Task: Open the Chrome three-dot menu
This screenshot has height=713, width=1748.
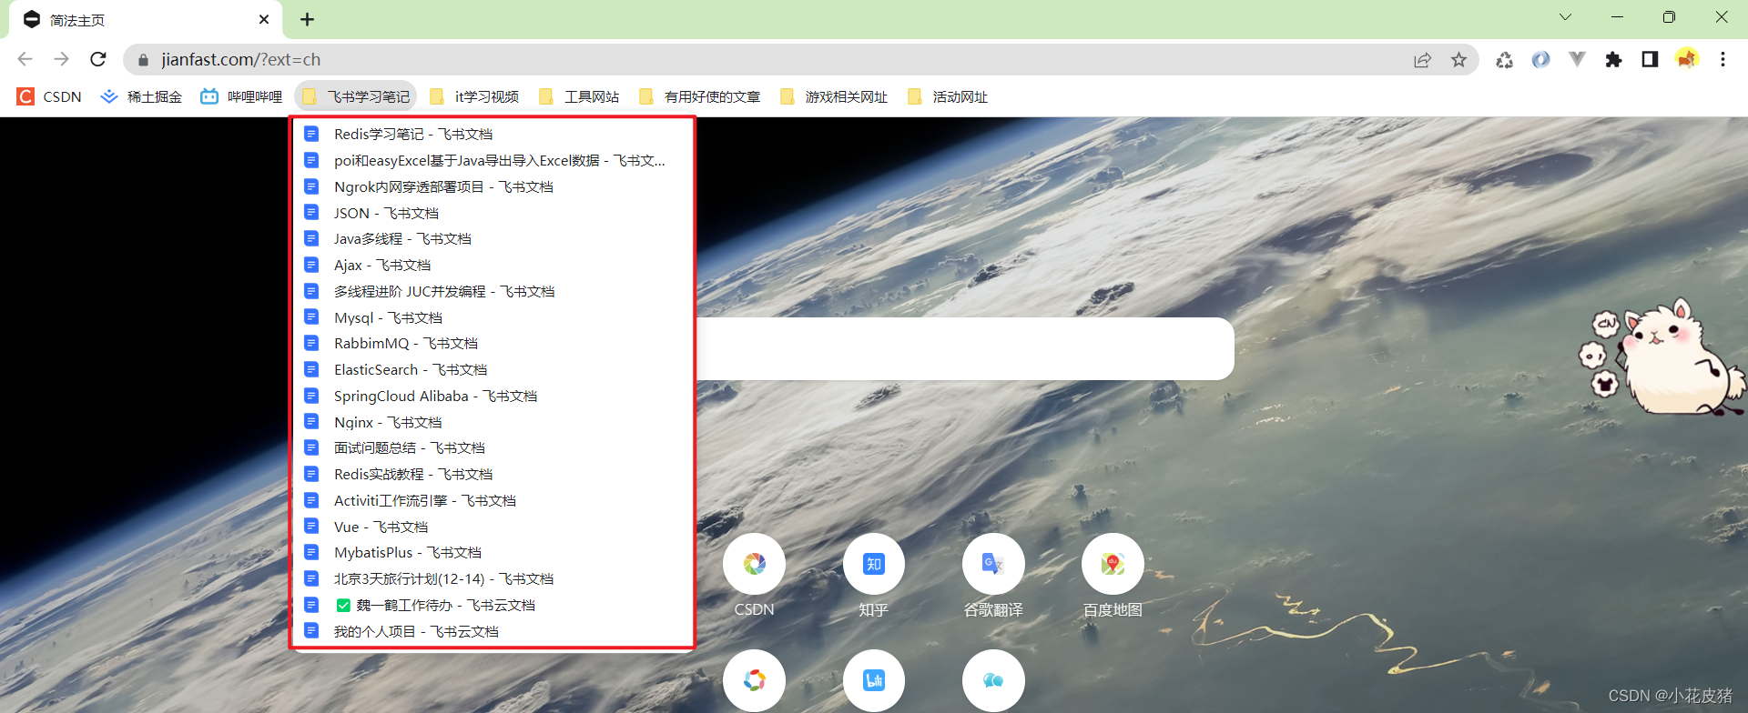Action: click(1723, 59)
